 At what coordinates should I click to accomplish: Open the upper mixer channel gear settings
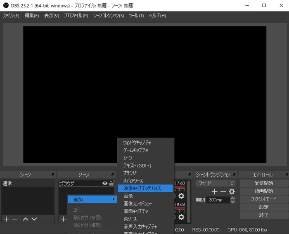pos(181,196)
